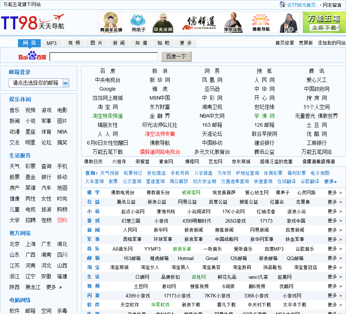Viewport: 346px width, 314px height.
Task: Switch to the 图片 search tab
Action: pyautogui.click(x=97, y=43)
